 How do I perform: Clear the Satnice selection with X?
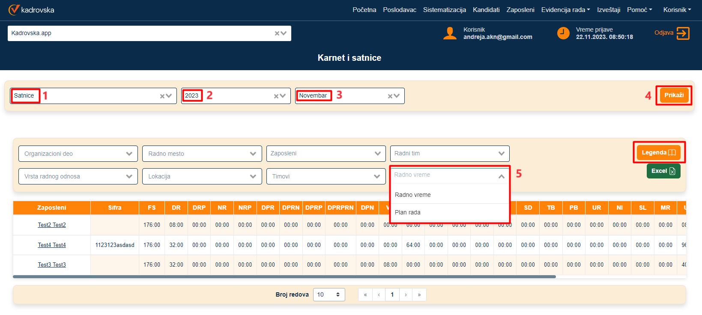[162, 96]
